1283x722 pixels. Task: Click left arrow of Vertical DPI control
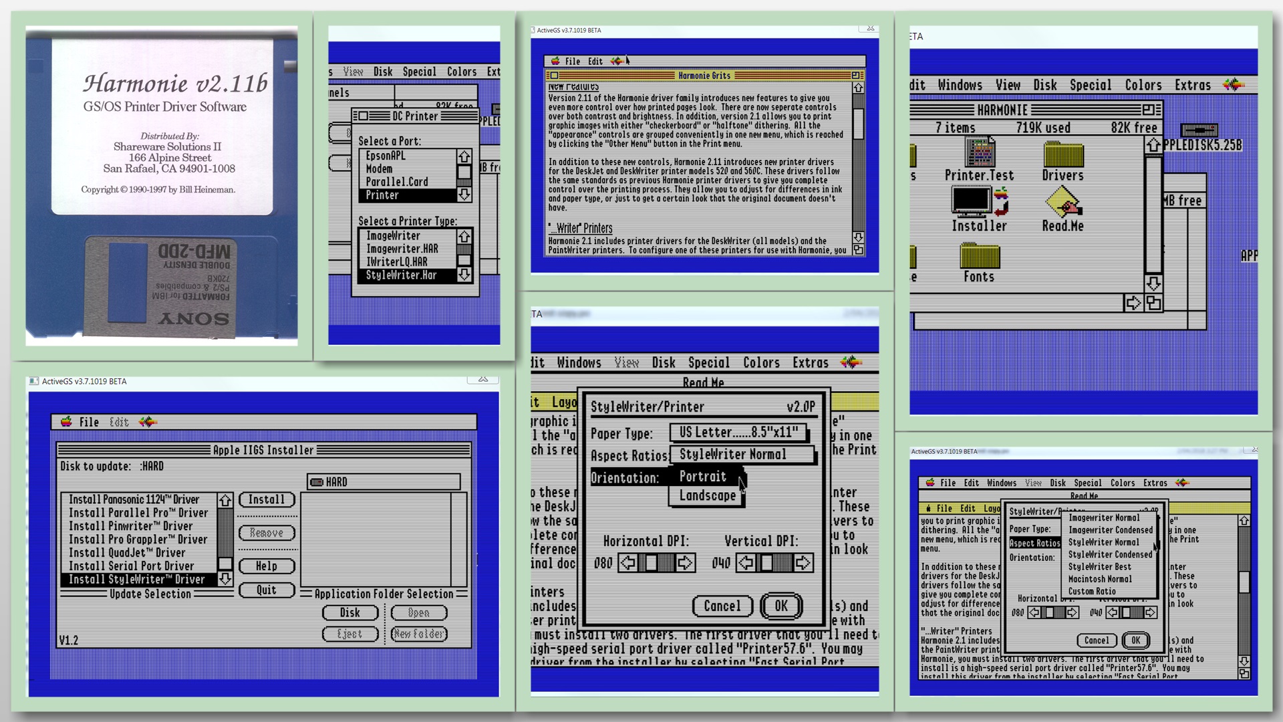tap(745, 563)
